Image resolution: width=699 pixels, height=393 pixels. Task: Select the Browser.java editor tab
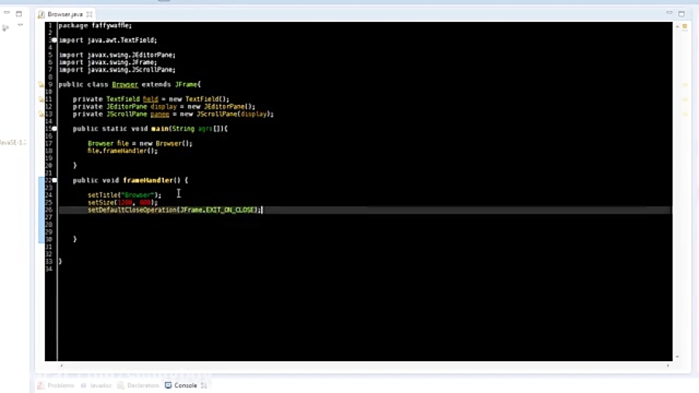[65, 14]
